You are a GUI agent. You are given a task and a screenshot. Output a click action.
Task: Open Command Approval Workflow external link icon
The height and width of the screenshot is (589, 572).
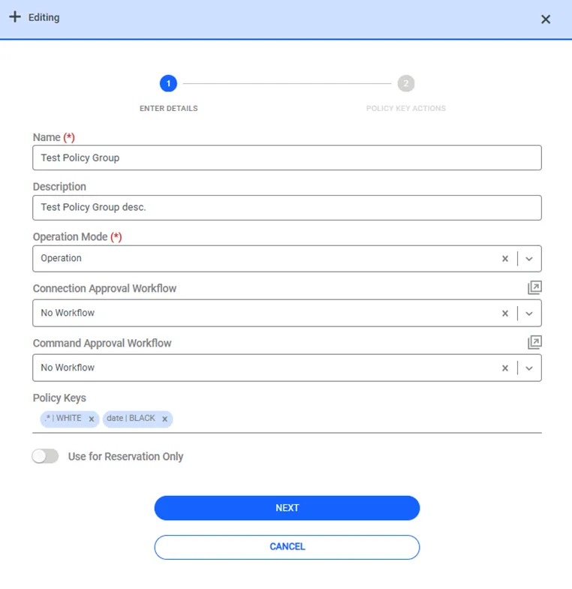(534, 342)
